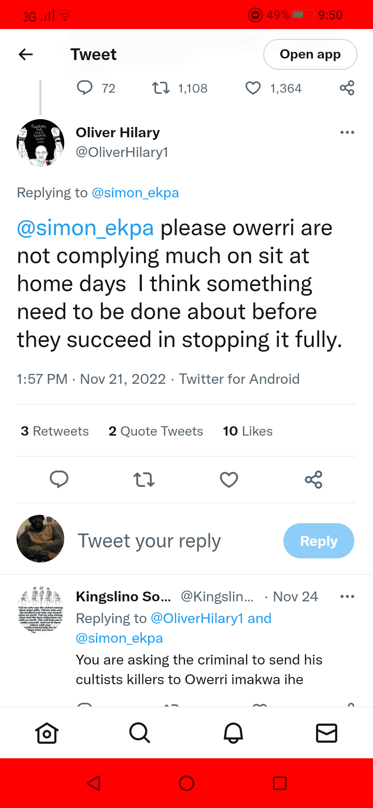
Task: Open Messages envelope tab
Action: point(326,733)
